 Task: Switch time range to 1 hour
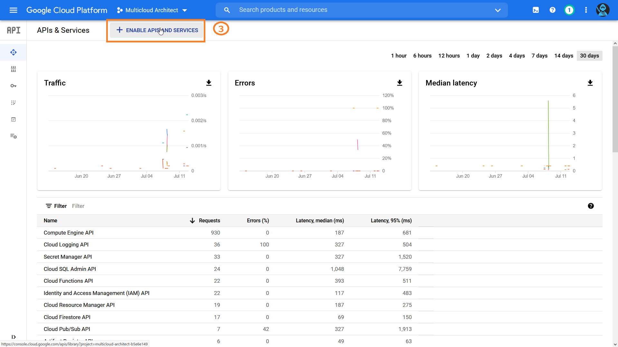pyautogui.click(x=399, y=56)
